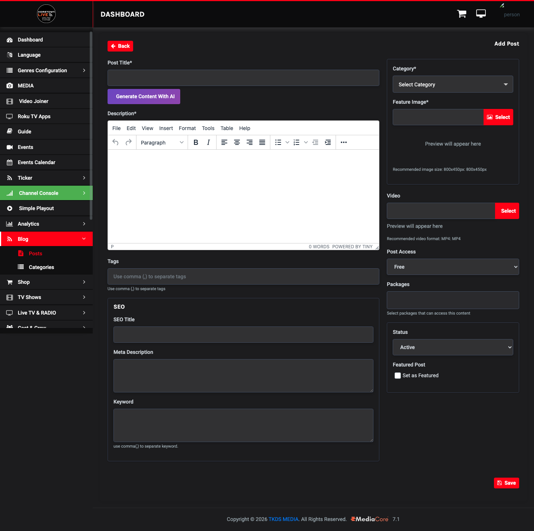Toggle bold formatting in editor

pyautogui.click(x=196, y=142)
